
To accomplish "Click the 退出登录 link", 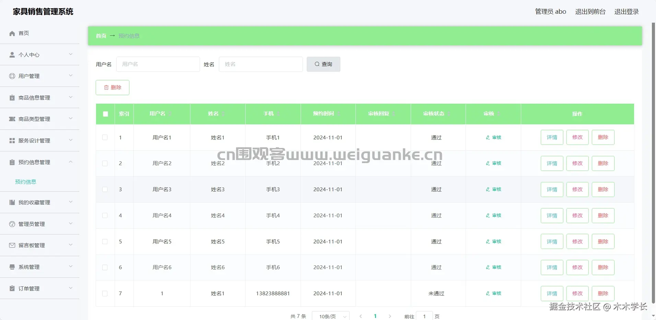I will pyautogui.click(x=626, y=12).
